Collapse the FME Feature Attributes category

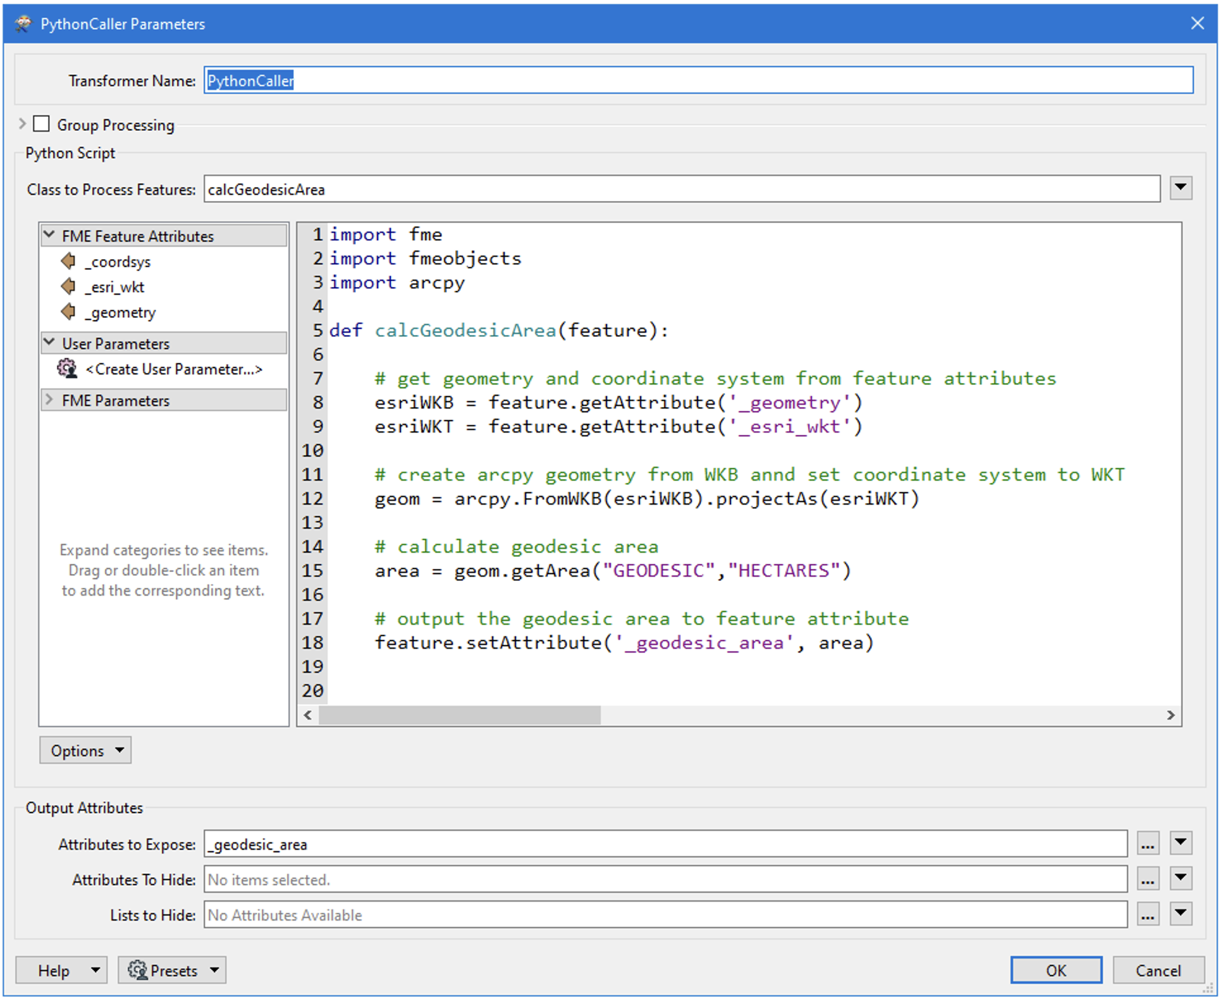49,235
